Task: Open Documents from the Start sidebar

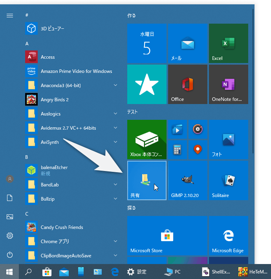Action: [x=10, y=198]
